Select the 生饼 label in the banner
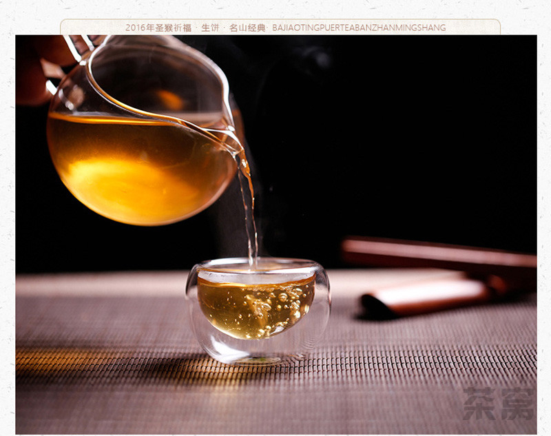This screenshot has height=436, width=551. (x=210, y=28)
